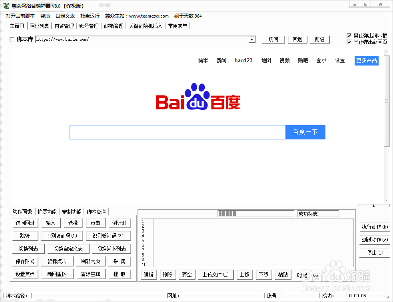The height and width of the screenshot is (302, 393).
Task: Click the 倒计时 action button
Action: 120,223
